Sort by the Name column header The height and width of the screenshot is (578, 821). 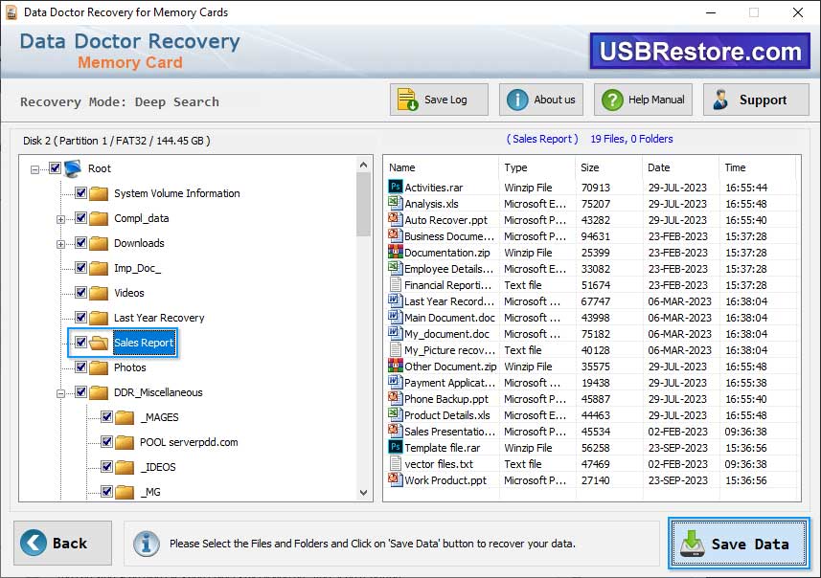(x=441, y=167)
